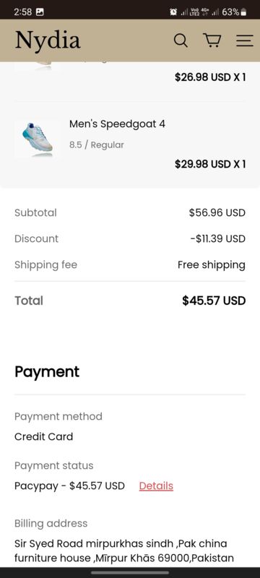Tap the -$11.39 USD discount value

coord(217,239)
